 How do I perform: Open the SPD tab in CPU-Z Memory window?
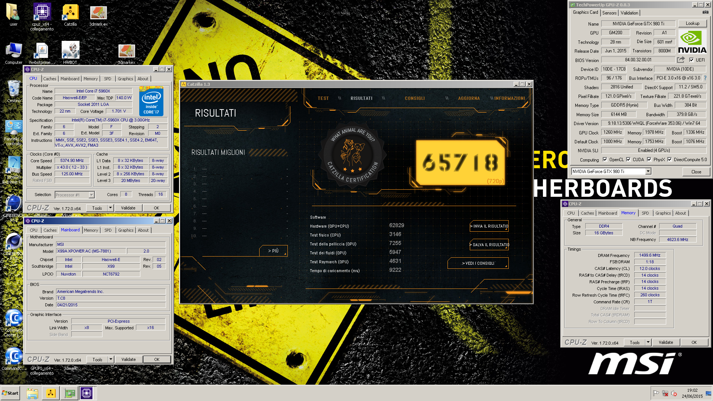[645, 213]
